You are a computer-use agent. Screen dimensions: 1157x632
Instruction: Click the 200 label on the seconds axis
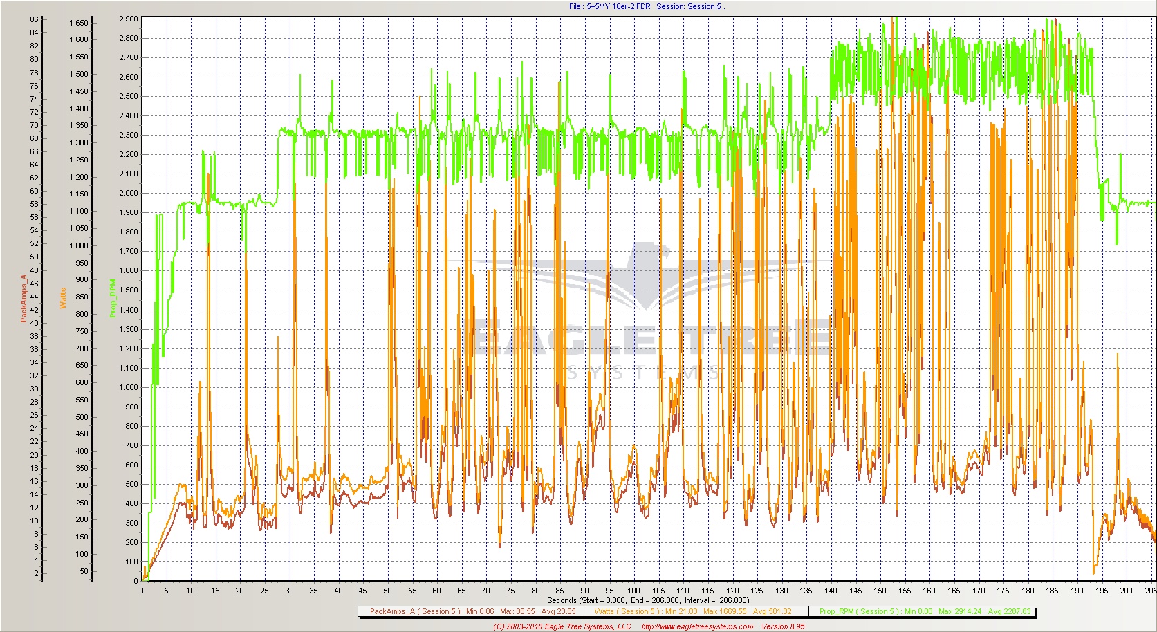point(1126,591)
